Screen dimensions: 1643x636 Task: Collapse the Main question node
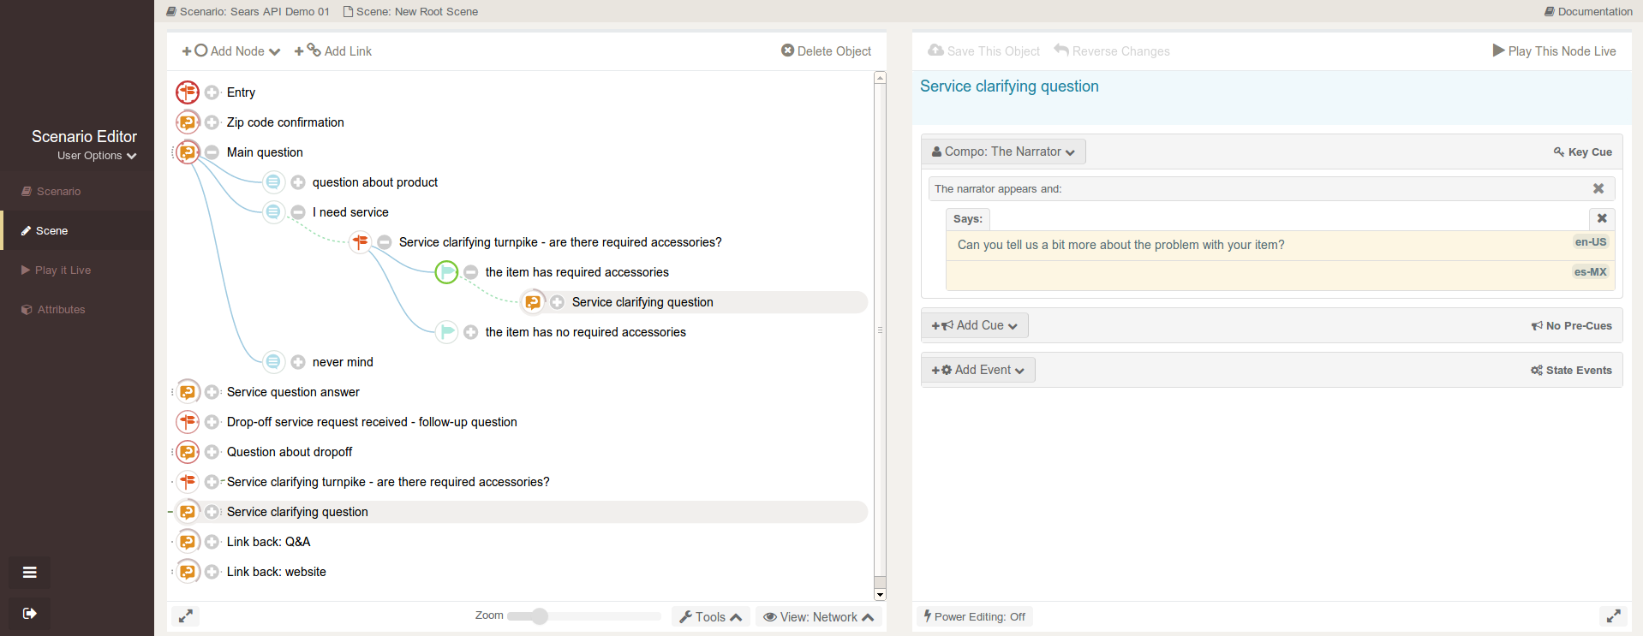pyautogui.click(x=212, y=152)
